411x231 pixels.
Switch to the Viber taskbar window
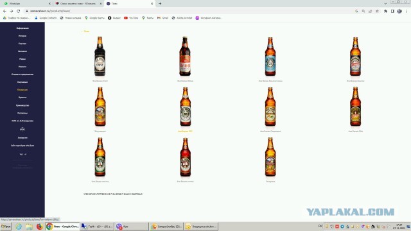click(x=131, y=227)
